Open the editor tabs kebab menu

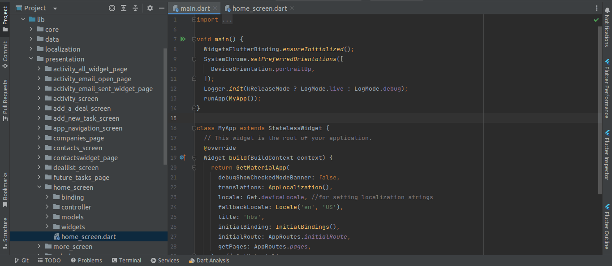596,8
